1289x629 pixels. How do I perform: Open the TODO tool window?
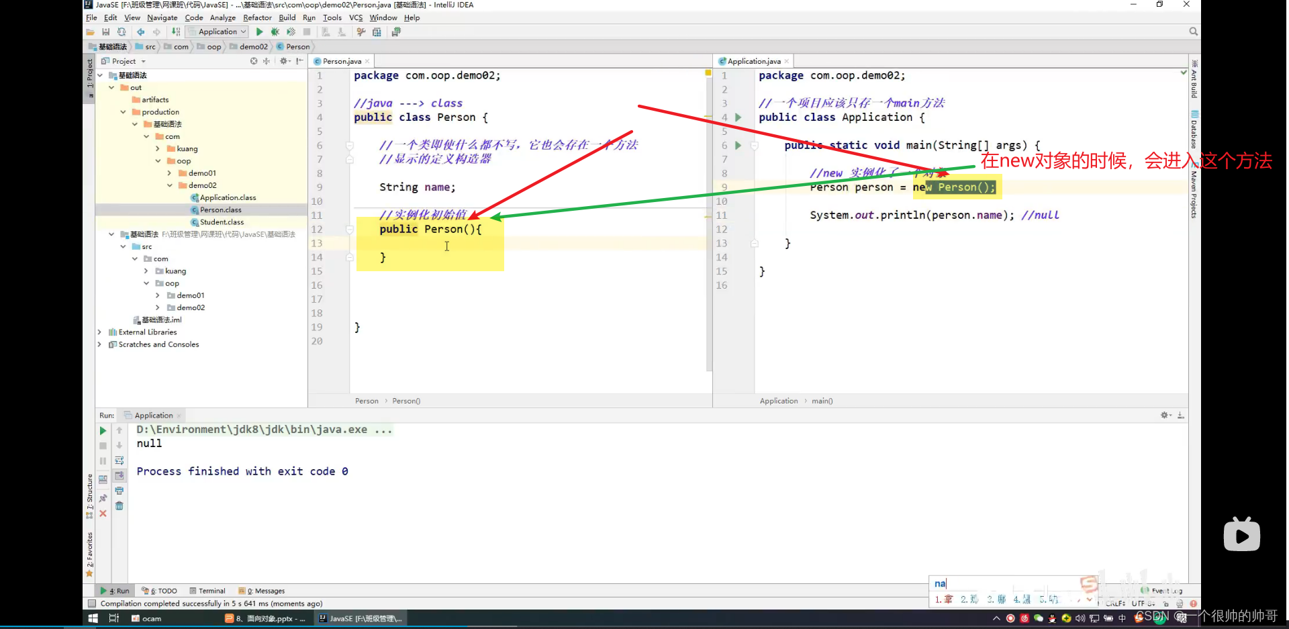pos(160,591)
